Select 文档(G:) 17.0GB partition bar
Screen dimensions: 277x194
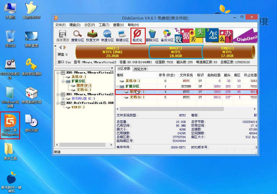(228, 52)
